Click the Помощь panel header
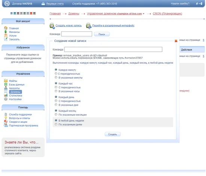The width and height of the screenshot is (206, 176). pyautogui.click(x=23, y=107)
